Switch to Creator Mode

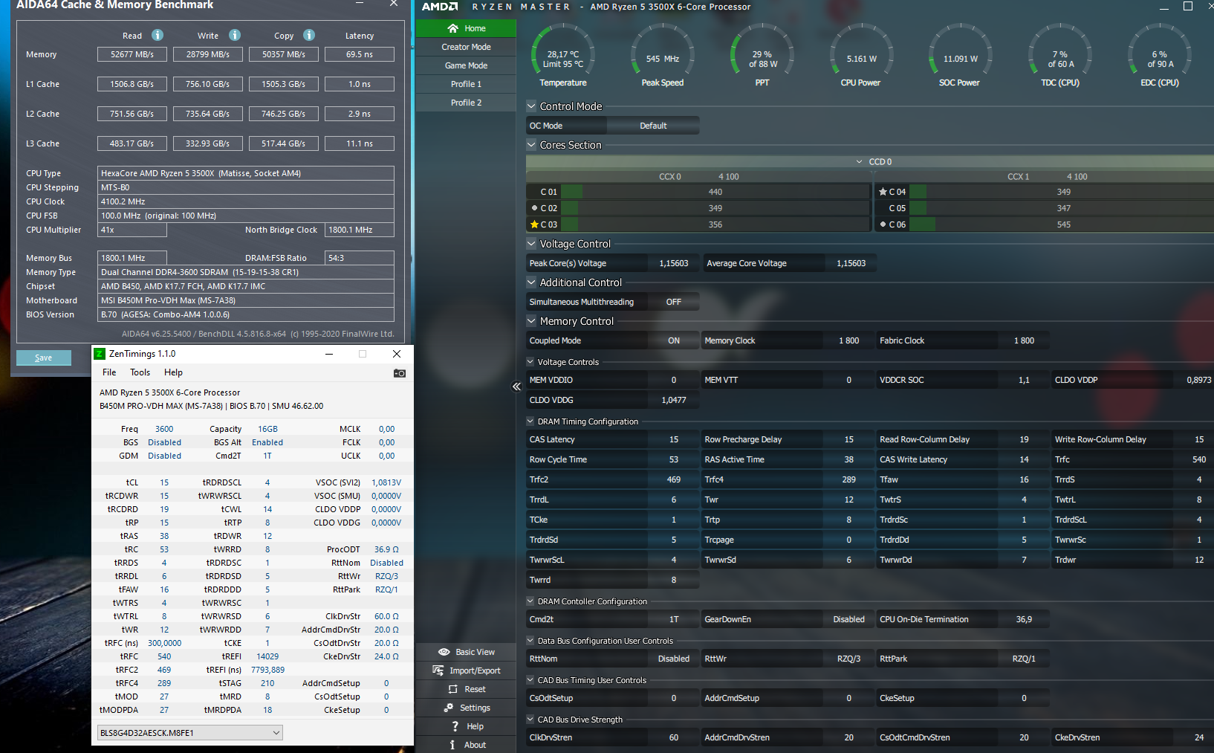click(466, 47)
